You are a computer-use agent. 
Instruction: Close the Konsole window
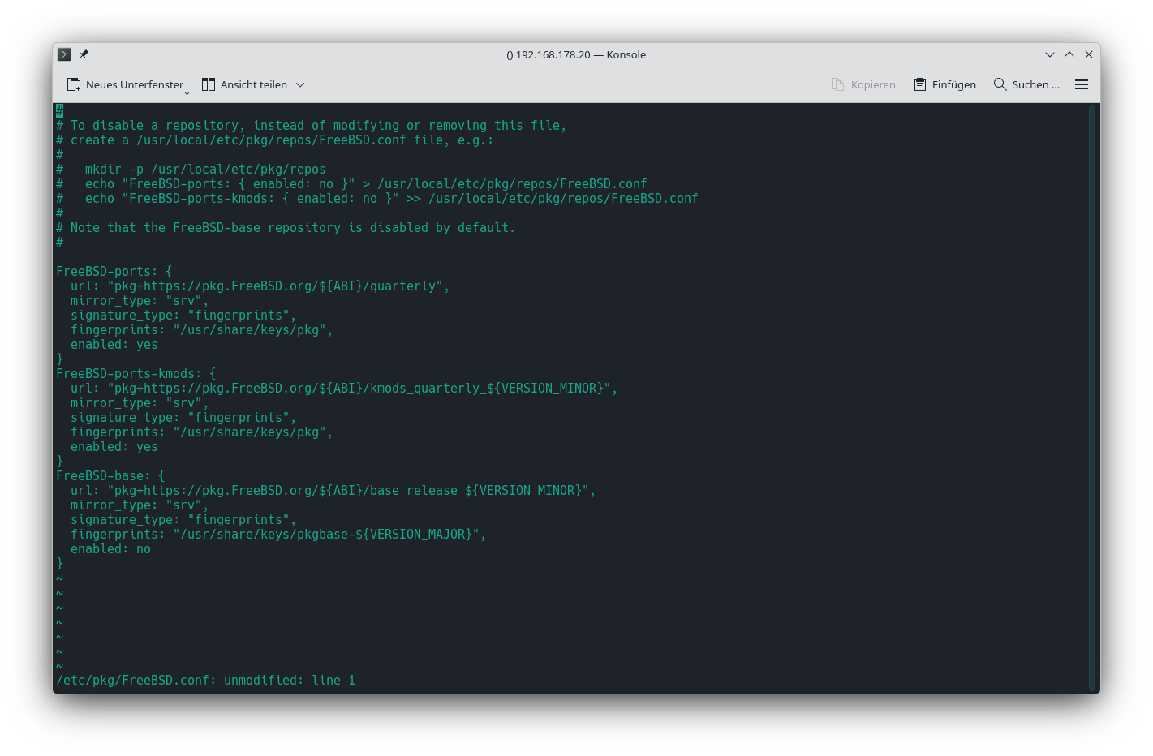click(x=1089, y=54)
